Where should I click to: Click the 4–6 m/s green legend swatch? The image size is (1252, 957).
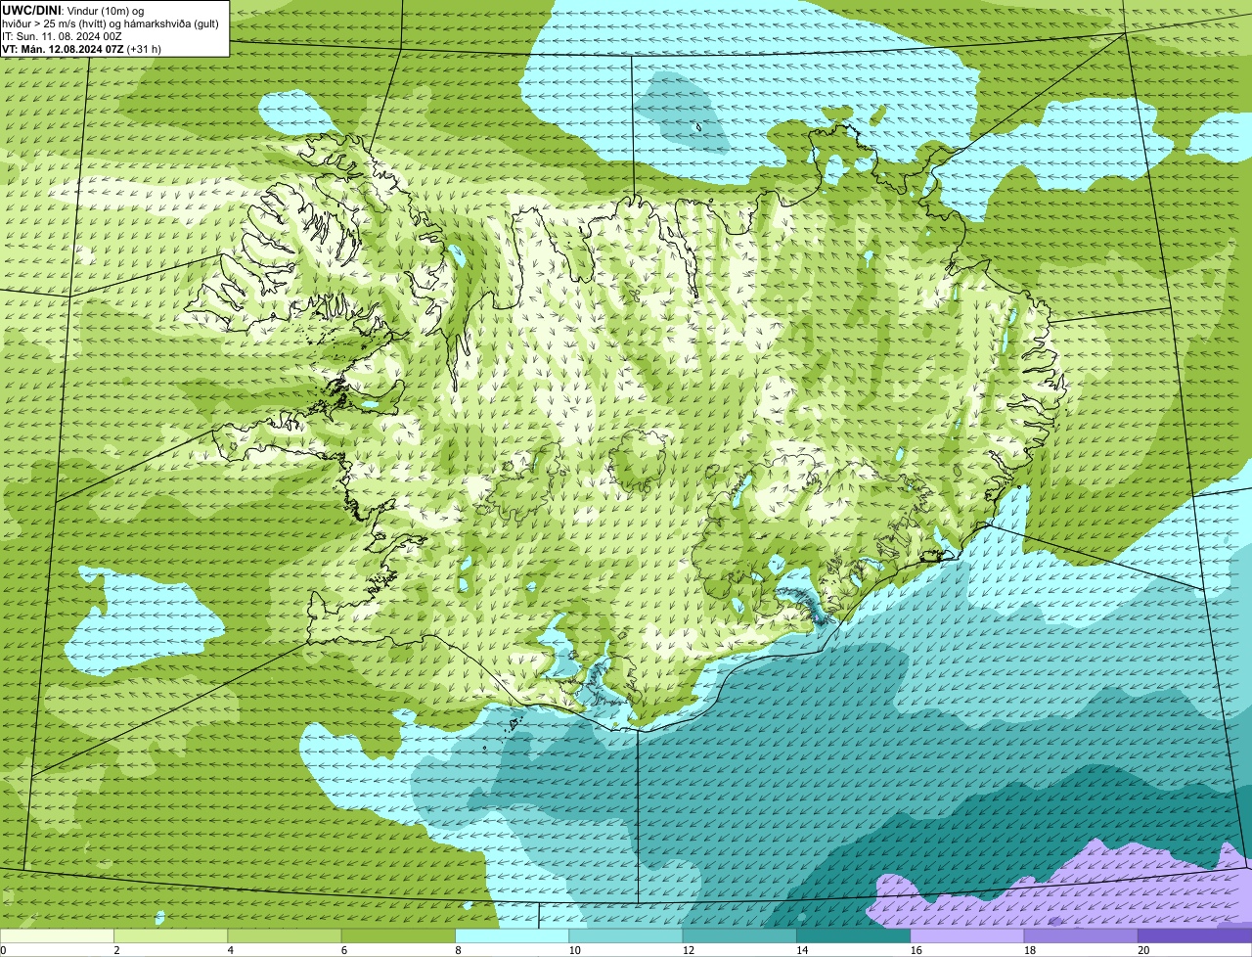(285, 936)
